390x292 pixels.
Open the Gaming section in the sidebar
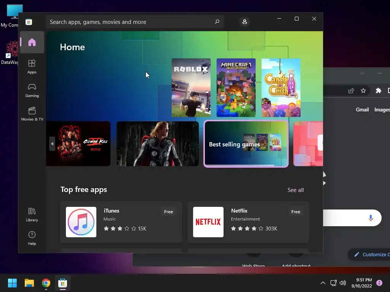coord(32,90)
